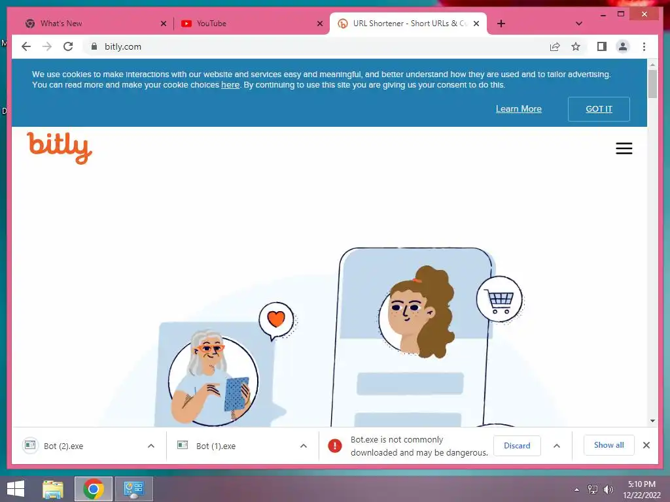Open the bitly hamburger menu
The width and height of the screenshot is (670, 502).
click(624, 148)
